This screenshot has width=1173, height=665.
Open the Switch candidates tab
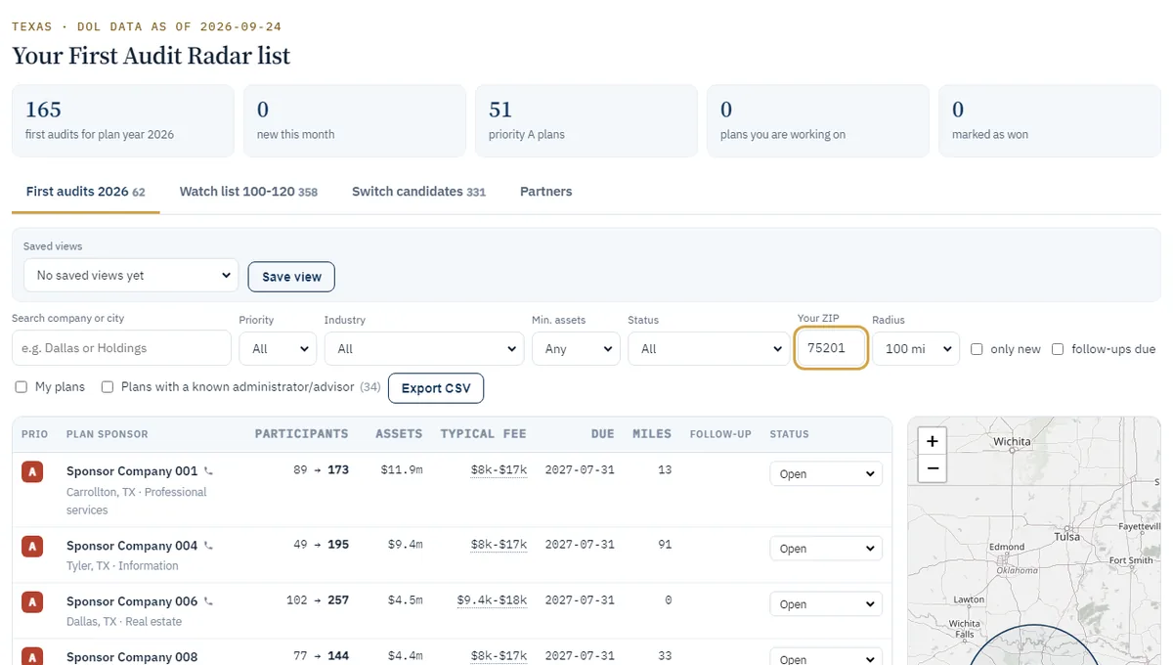pyautogui.click(x=418, y=192)
